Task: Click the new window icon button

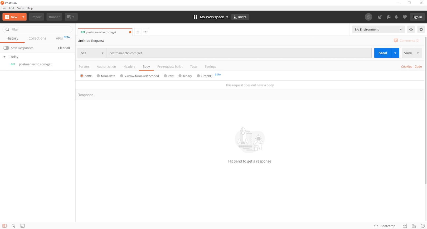Action: (71, 17)
